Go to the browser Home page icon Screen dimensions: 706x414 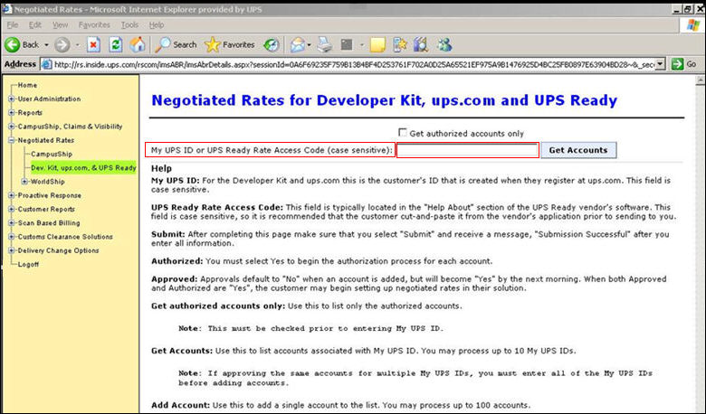[x=138, y=44]
